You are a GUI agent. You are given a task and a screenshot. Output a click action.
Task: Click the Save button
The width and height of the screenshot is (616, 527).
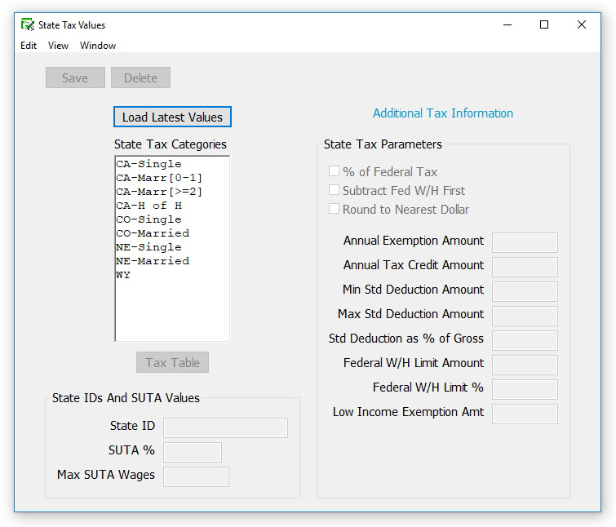[75, 77]
